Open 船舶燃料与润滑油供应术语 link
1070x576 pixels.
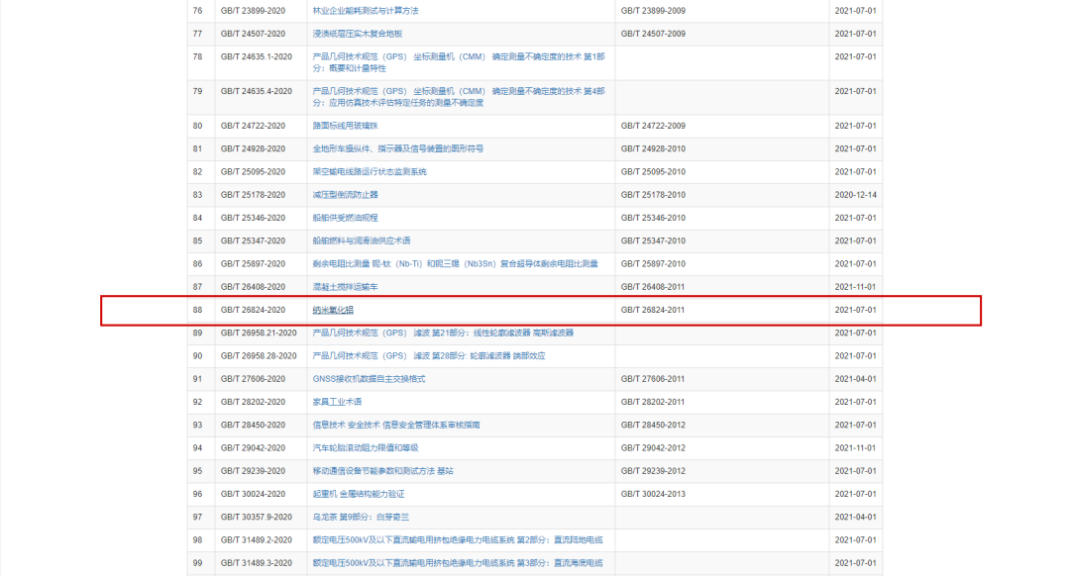coord(363,240)
